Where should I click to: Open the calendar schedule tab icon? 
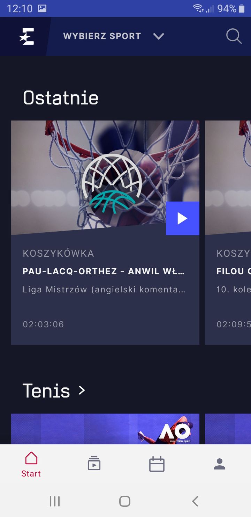157,464
